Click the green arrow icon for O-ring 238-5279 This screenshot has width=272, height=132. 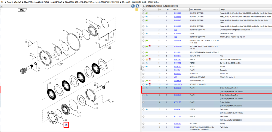tap(147, 41)
